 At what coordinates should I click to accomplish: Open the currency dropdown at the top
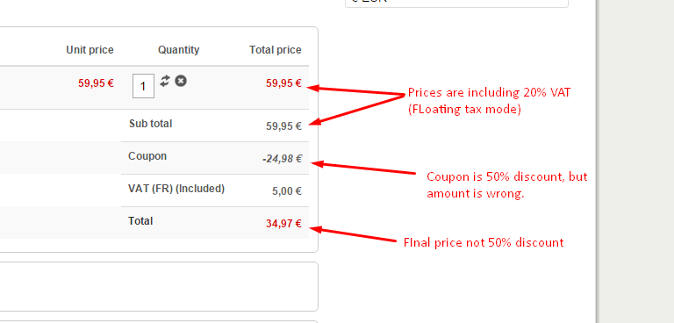pos(456,4)
